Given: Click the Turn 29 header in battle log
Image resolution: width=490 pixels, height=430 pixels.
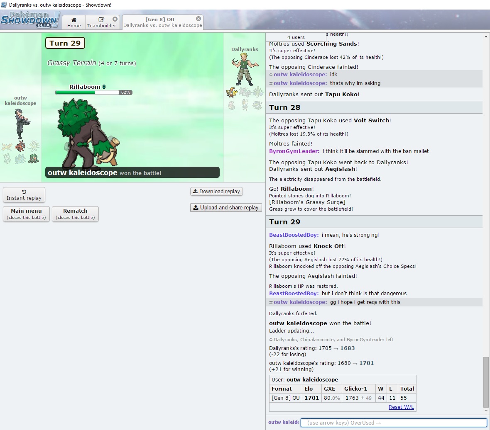Looking at the screenshot, I should [x=374, y=222].
